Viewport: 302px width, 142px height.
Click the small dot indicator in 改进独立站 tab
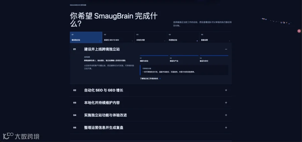[197, 41]
